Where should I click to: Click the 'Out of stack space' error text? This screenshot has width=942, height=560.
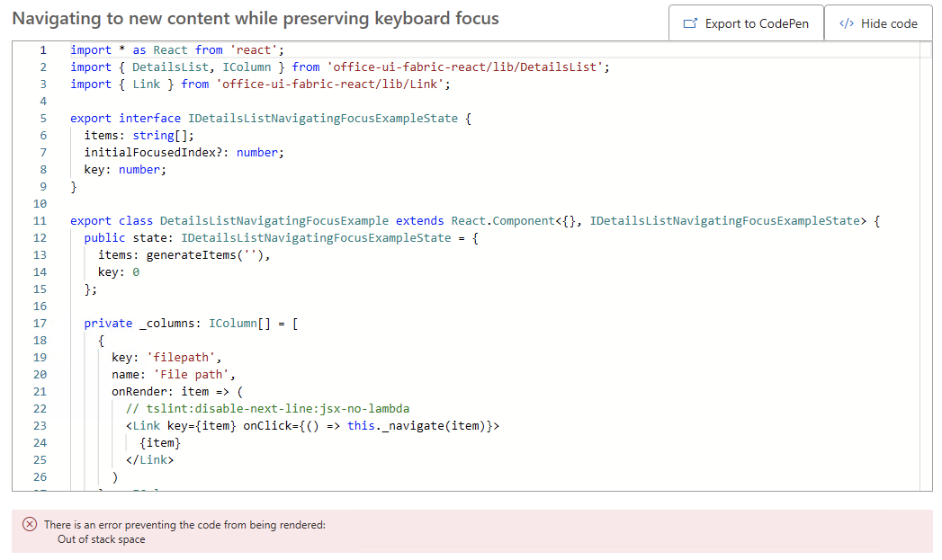point(101,541)
